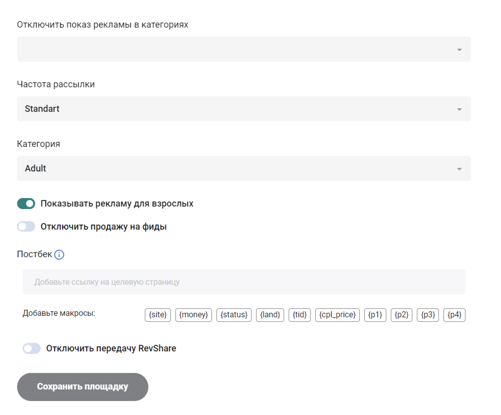501x415 pixels.
Task: Insert the {p3} macro
Action: pos(428,315)
